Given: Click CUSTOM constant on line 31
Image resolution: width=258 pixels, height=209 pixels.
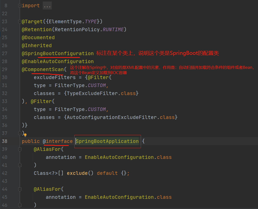Looking at the screenshot, I should coord(97,86).
